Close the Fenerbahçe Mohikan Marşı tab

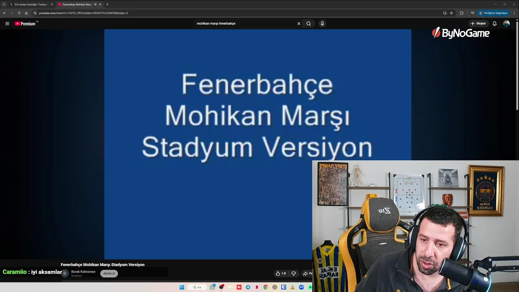click(100, 4)
